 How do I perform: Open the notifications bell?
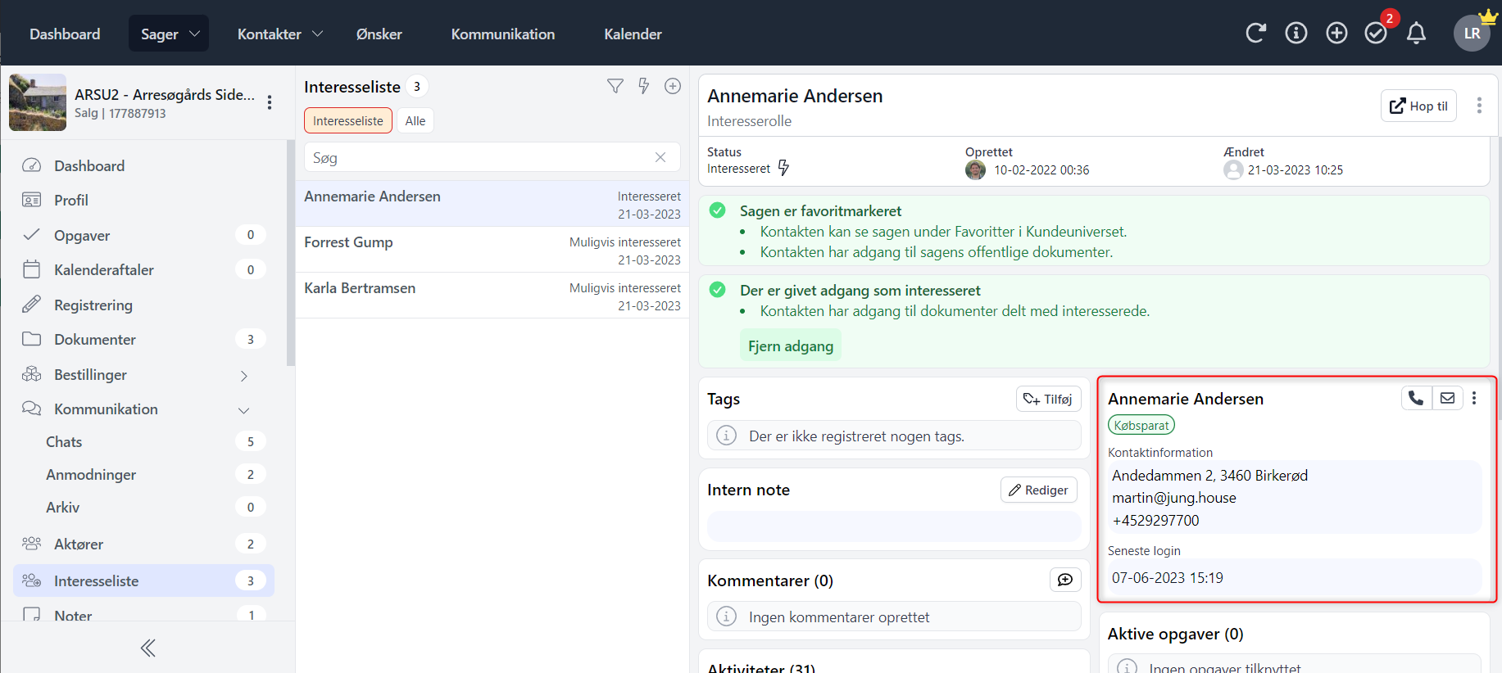[1416, 33]
